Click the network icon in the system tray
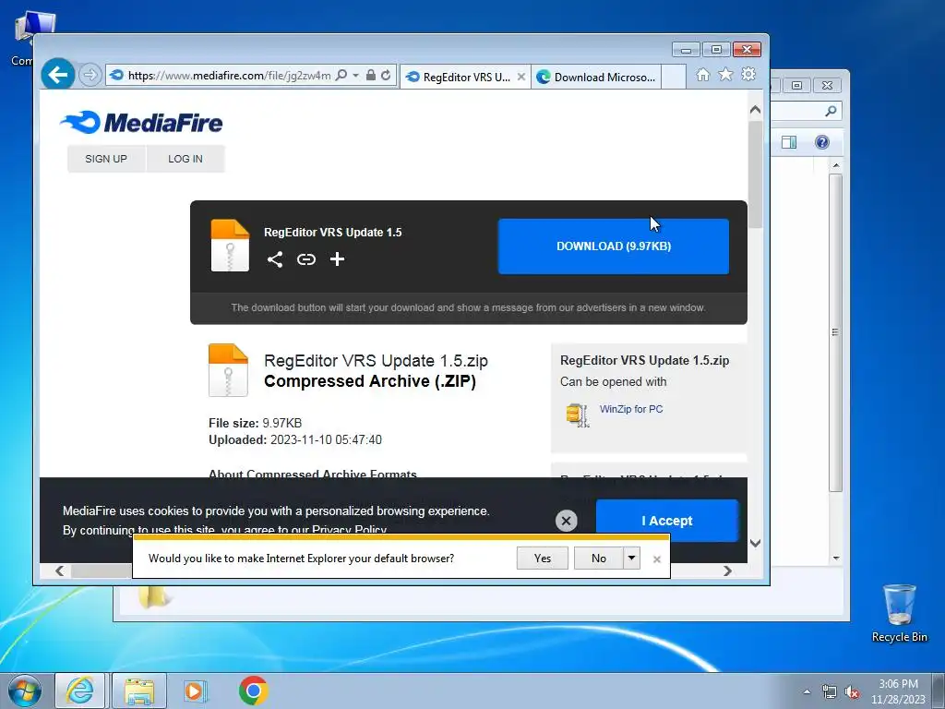Viewport: 945px width, 709px height. click(830, 692)
